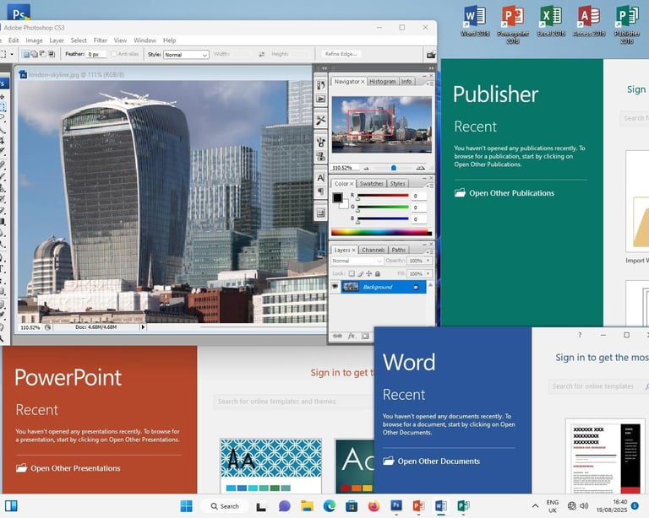The width and height of the screenshot is (649, 518).
Task: Open Word 2016 desktop shortcut
Action: coord(475,21)
